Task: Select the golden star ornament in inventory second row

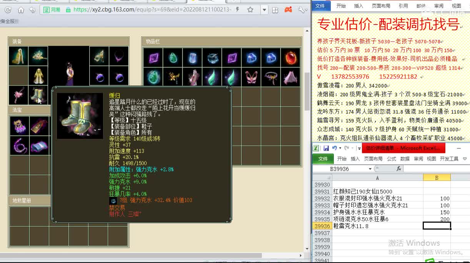Action: 173,77
